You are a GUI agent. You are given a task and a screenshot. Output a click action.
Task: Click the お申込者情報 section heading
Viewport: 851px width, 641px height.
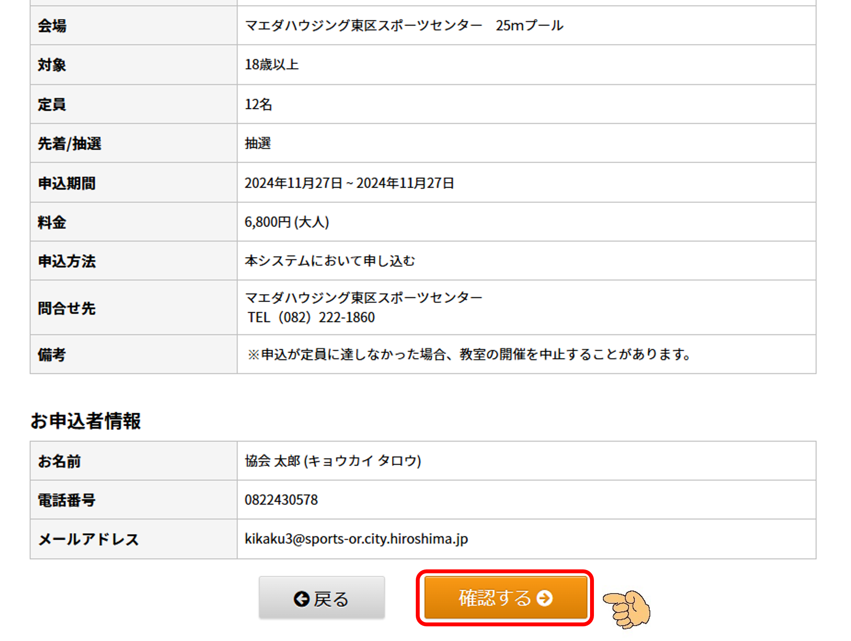(x=85, y=421)
